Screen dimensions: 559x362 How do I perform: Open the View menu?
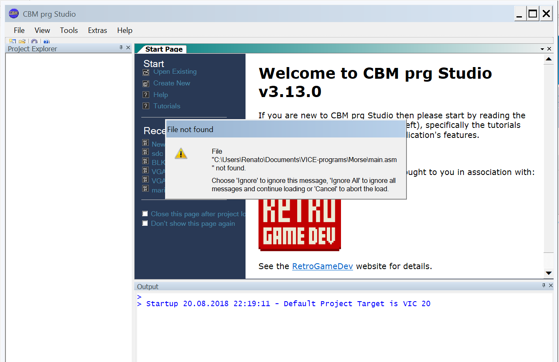click(42, 30)
